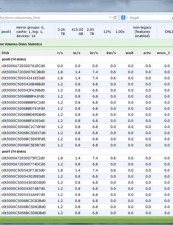The height and width of the screenshot is (225, 173).
Task: Click the browser reload icon
Action: pyautogui.click(x=115, y=18)
